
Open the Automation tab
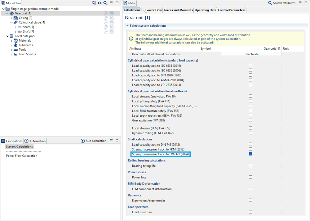click(35, 141)
